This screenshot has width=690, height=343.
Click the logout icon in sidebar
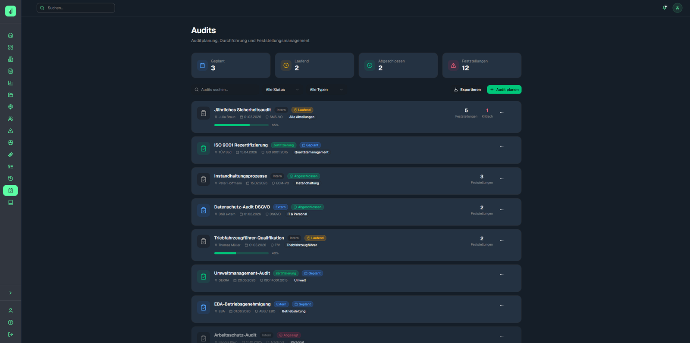(x=10, y=334)
